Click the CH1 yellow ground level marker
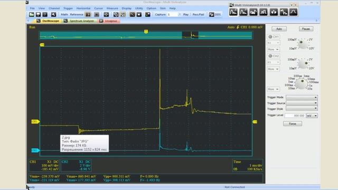Screen dimensions: 338x190 [x=35, y=121]
